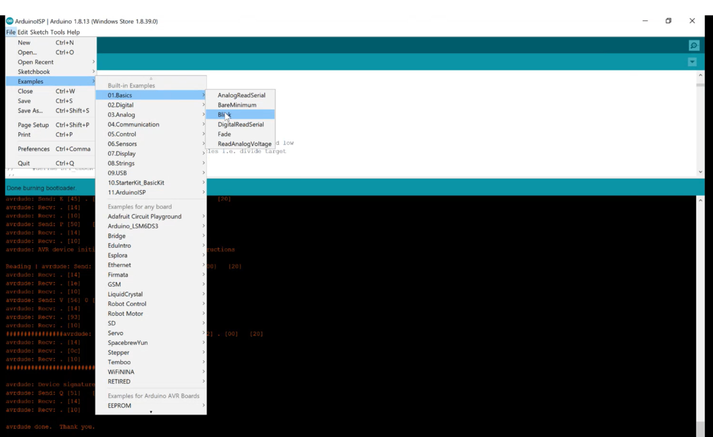Screen dimensions: 713x437
Task: Choose Open... from the File menu
Action: [x=51, y=53]
